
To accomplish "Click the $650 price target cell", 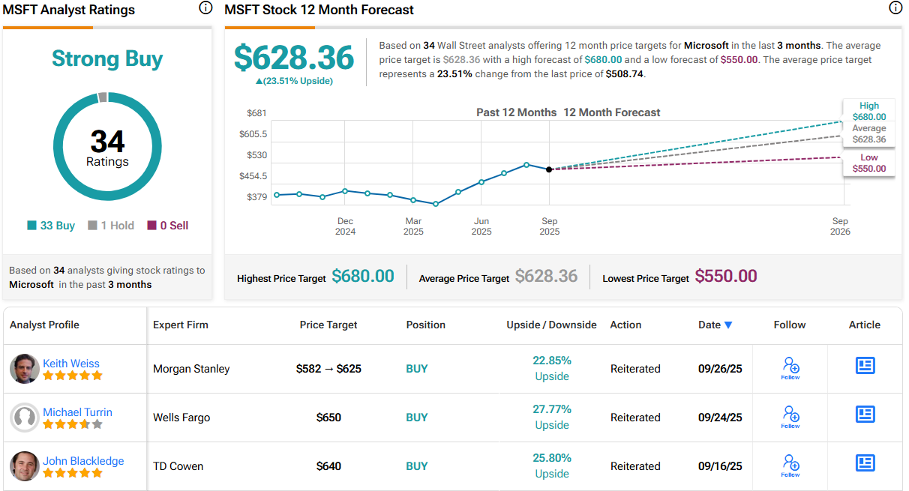I will [x=328, y=418].
